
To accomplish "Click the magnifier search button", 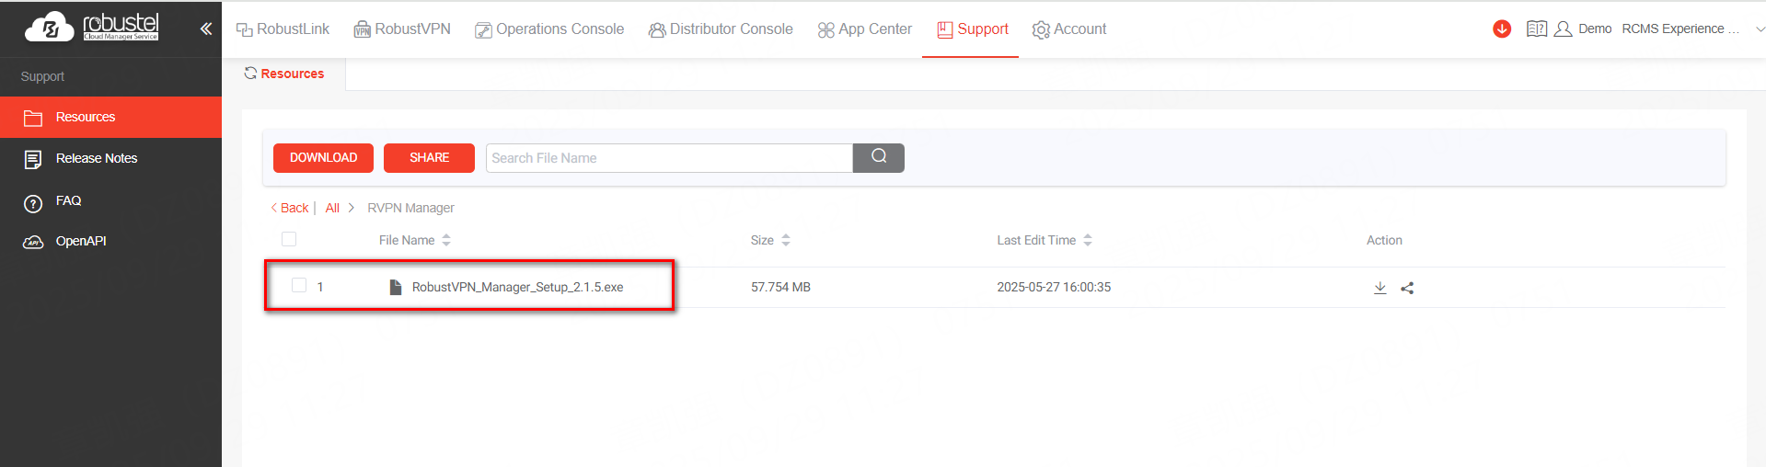I will (878, 157).
